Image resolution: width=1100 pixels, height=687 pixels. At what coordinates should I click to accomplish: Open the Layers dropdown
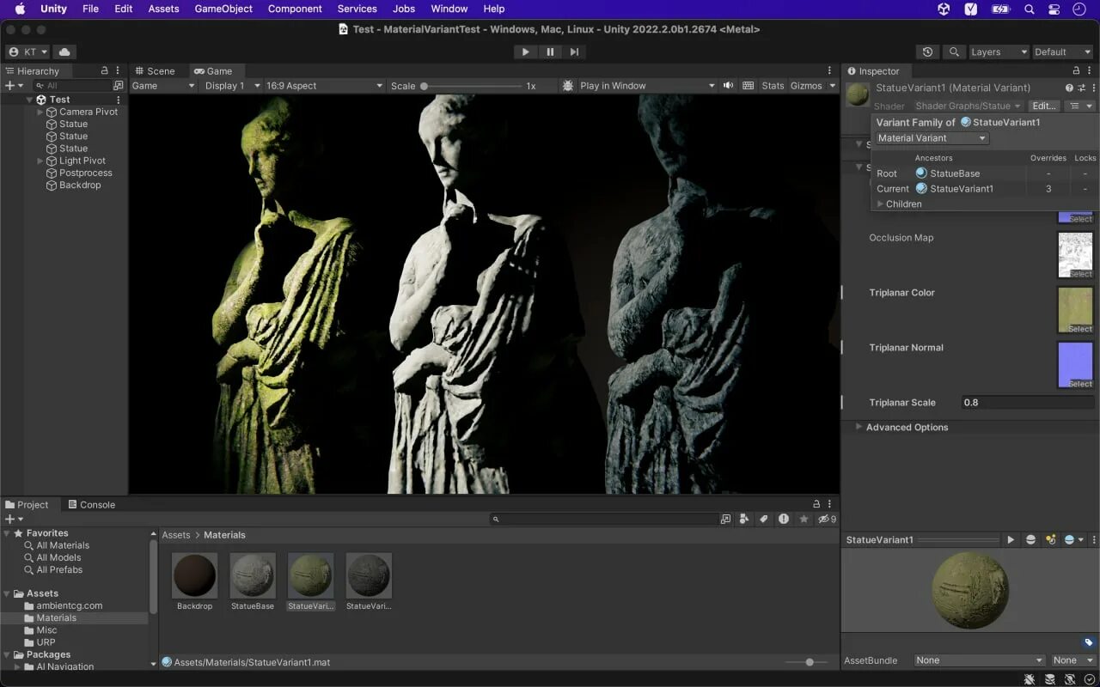(x=999, y=52)
